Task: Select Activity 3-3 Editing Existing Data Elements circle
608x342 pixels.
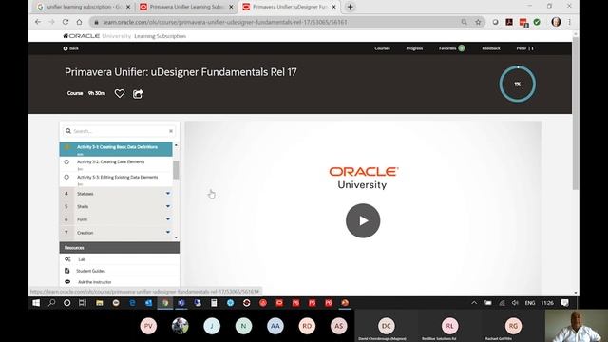Action: 66,178
